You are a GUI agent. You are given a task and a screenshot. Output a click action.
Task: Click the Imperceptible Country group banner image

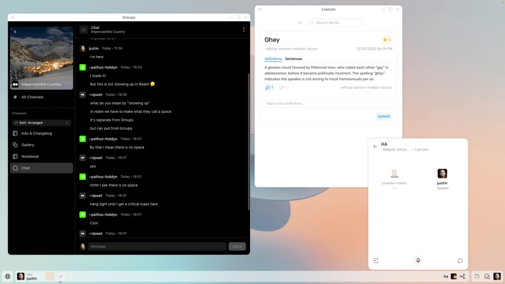coord(41,58)
